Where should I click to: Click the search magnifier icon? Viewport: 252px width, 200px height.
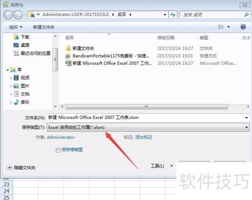246,15
